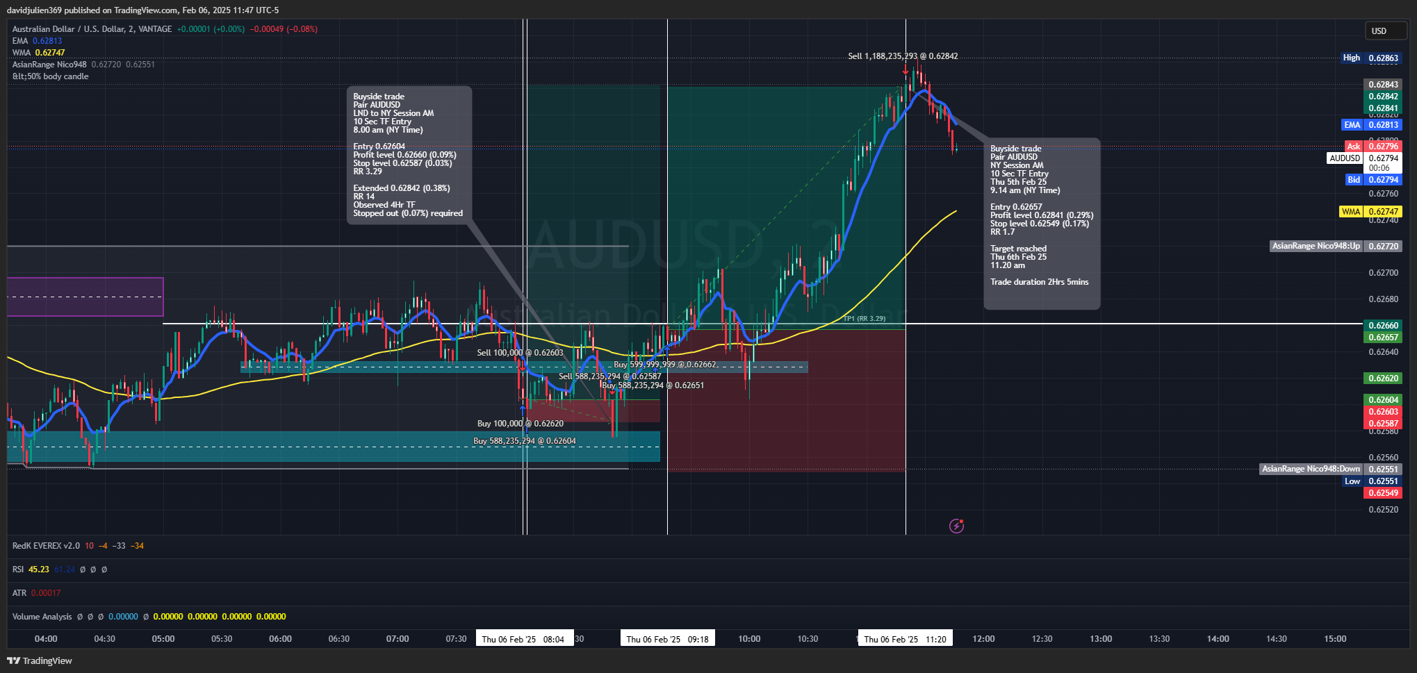Viewport: 1417px width, 673px height.
Task: Click the davidjulien369 published header text
Action: click(x=142, y=10)
